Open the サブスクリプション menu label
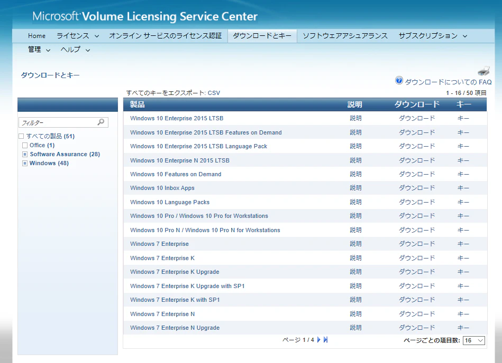 click(428, 36)
